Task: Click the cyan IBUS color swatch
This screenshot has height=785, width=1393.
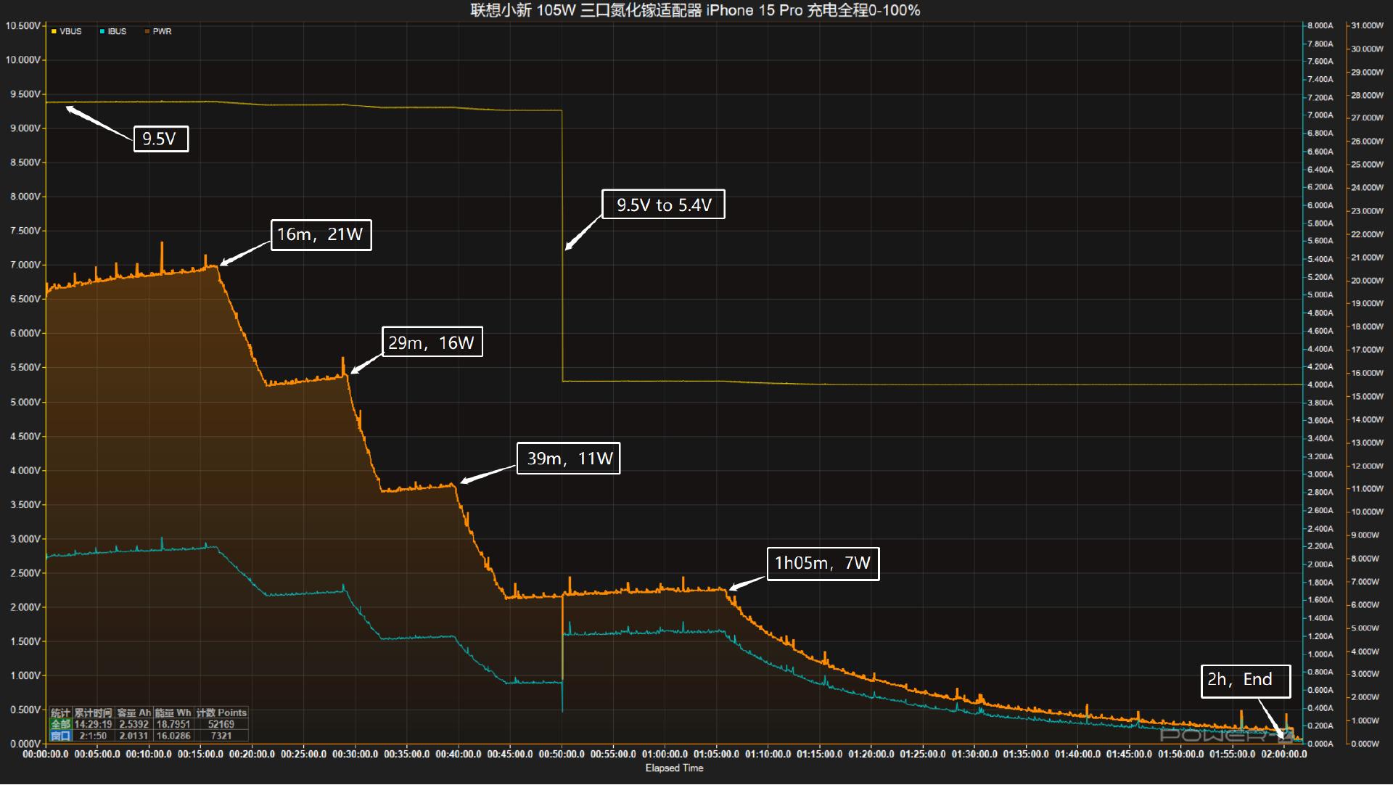Action: click(102, 32)
